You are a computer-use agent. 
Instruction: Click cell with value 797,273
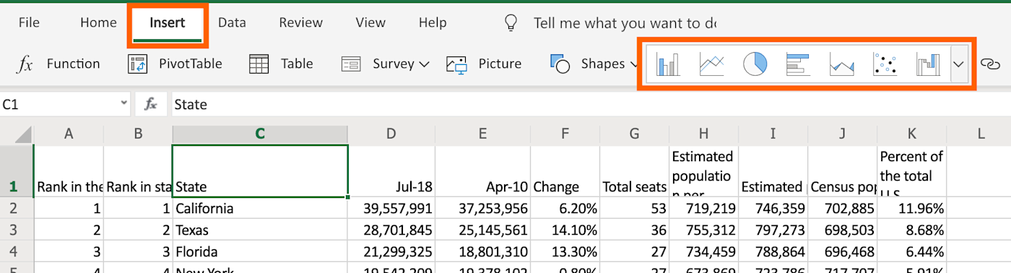click(773, 230)
